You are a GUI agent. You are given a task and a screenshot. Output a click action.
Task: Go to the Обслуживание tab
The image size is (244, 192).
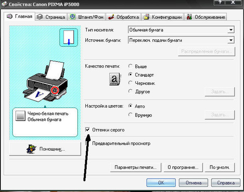205,17
